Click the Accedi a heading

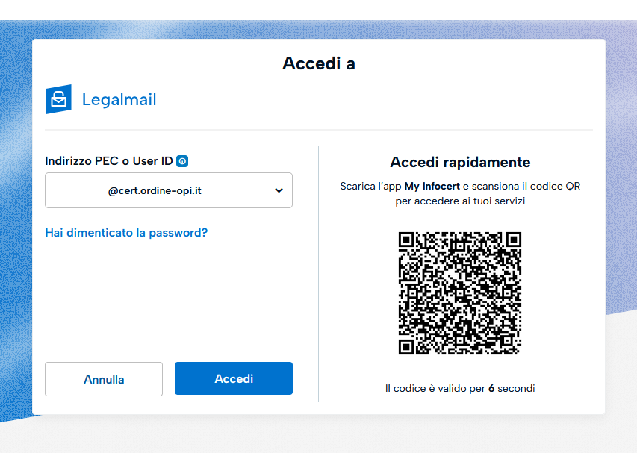pos(319,63)
